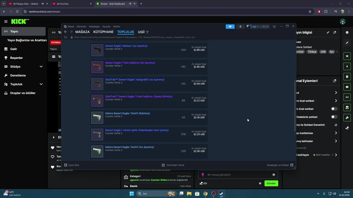The width and height of the screenshot is (353, 198).
Task: Open the chevron beside first özel sohbet row
Action: pos(336,101)
